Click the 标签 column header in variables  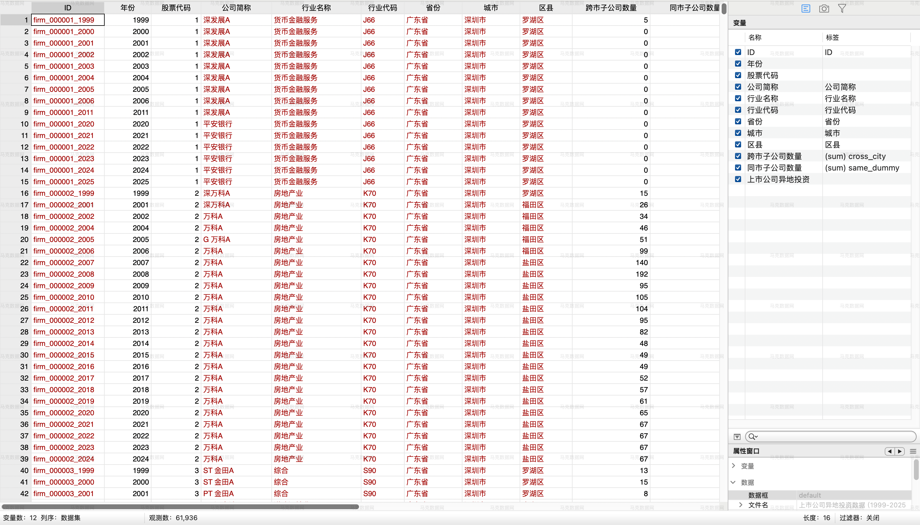point(832,37)
